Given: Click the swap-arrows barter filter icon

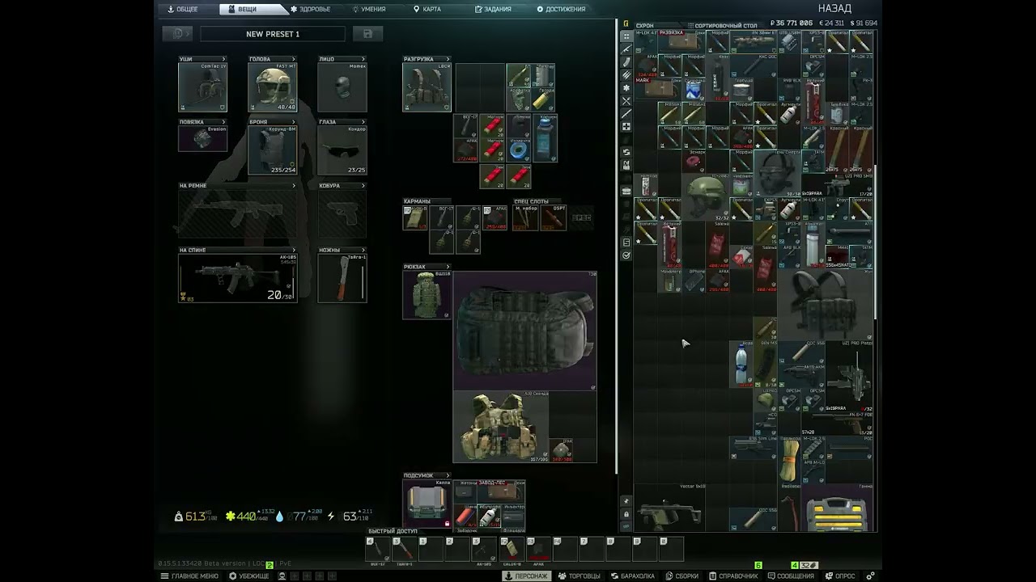Looking at the screenshot, I should 626,152.
